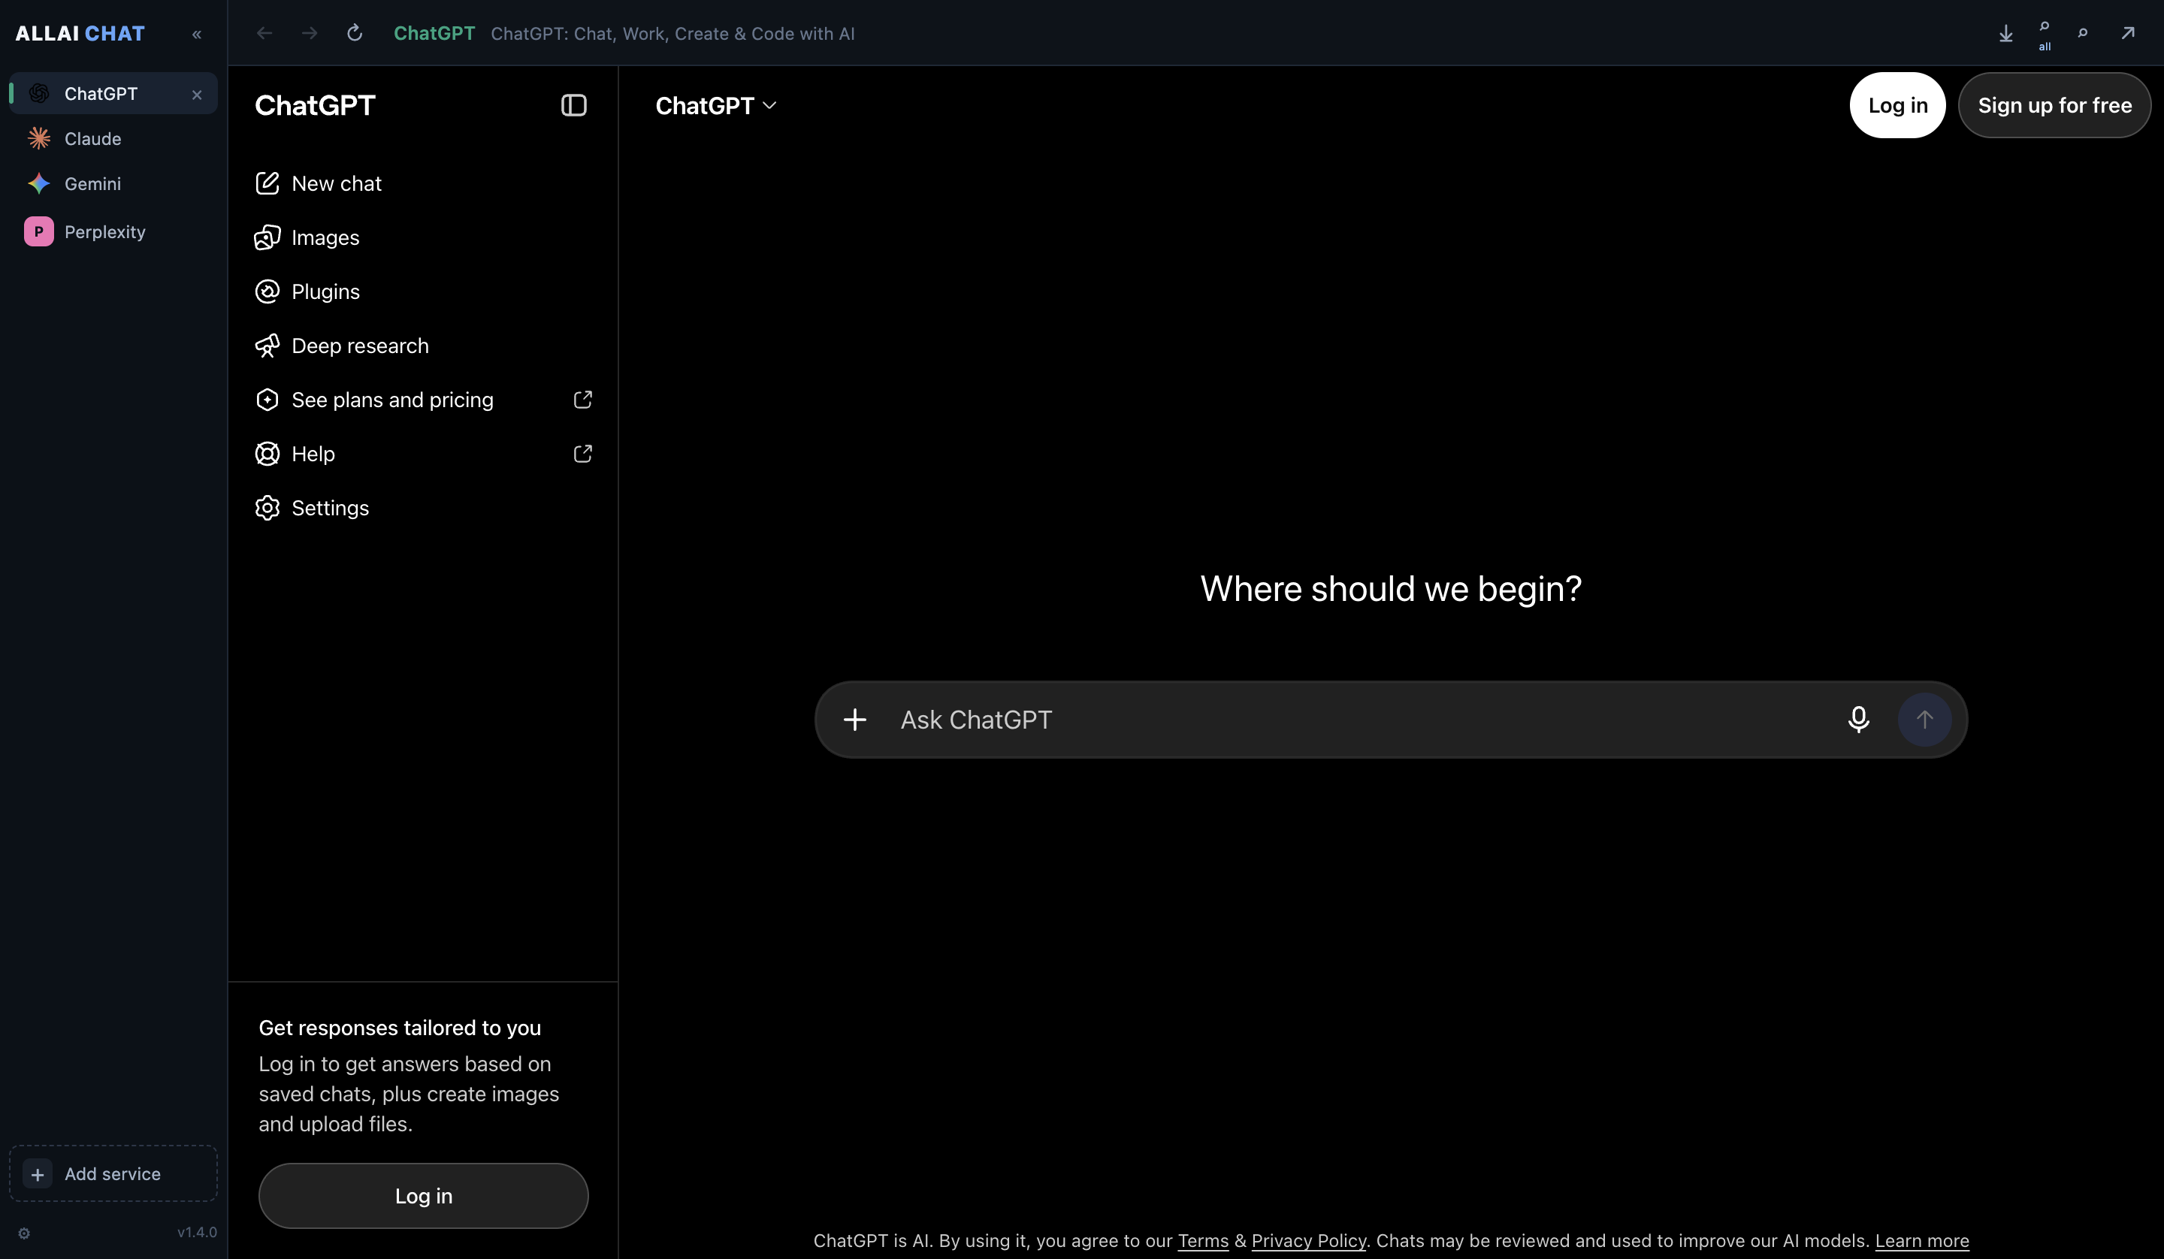Open external link icon for plans and pricing

point(582,400)
